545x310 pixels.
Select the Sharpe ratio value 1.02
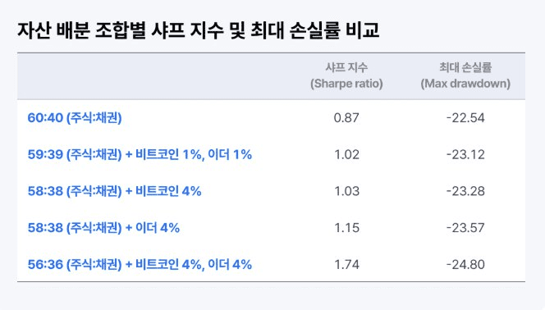346,154
